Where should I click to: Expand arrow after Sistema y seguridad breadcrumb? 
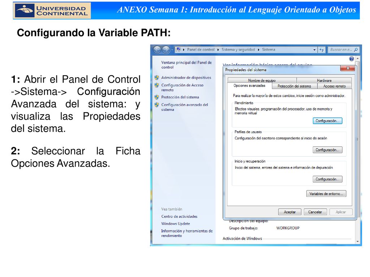coord(259,50)
